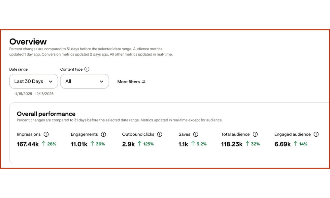Expand the Content type All dropdown

pos(84,81)
